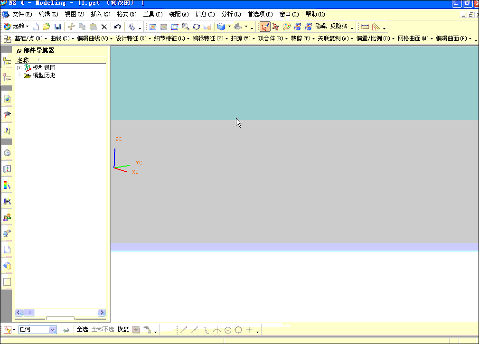Toggle the existing point plus snap icon
Viewport: 479px width, 344px height.
point(249,330)
